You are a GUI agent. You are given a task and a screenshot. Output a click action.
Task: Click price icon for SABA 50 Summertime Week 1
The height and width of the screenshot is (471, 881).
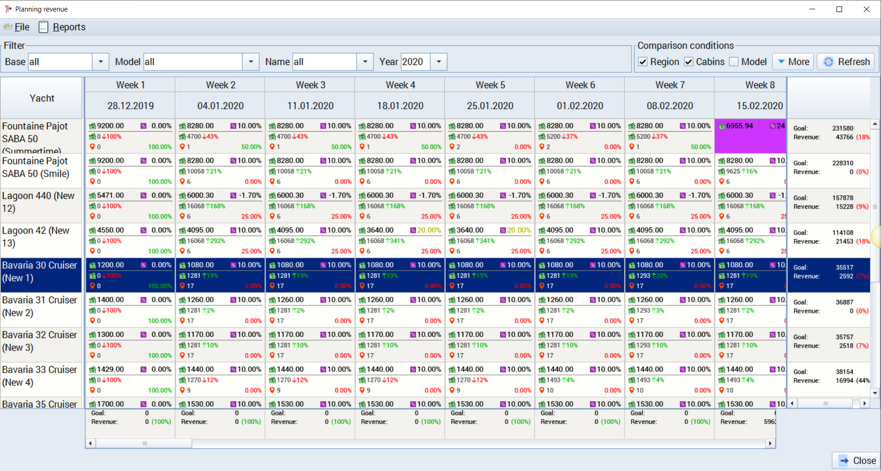pos(92,126)
